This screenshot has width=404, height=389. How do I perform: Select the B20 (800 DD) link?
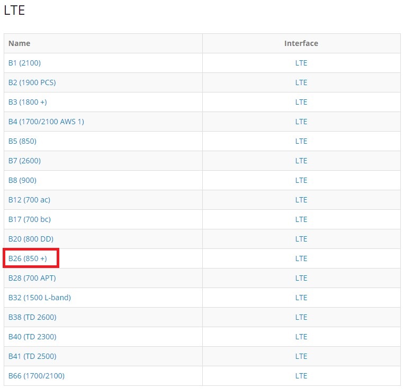pos(31,239)
